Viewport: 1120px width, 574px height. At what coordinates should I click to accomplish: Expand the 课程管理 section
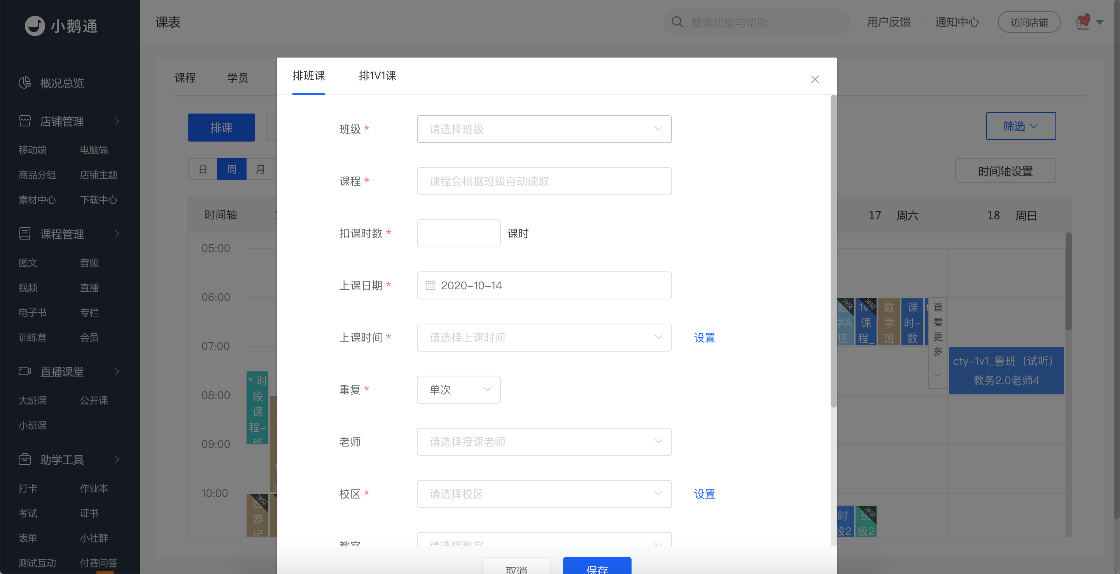click(x=117, y=234)
